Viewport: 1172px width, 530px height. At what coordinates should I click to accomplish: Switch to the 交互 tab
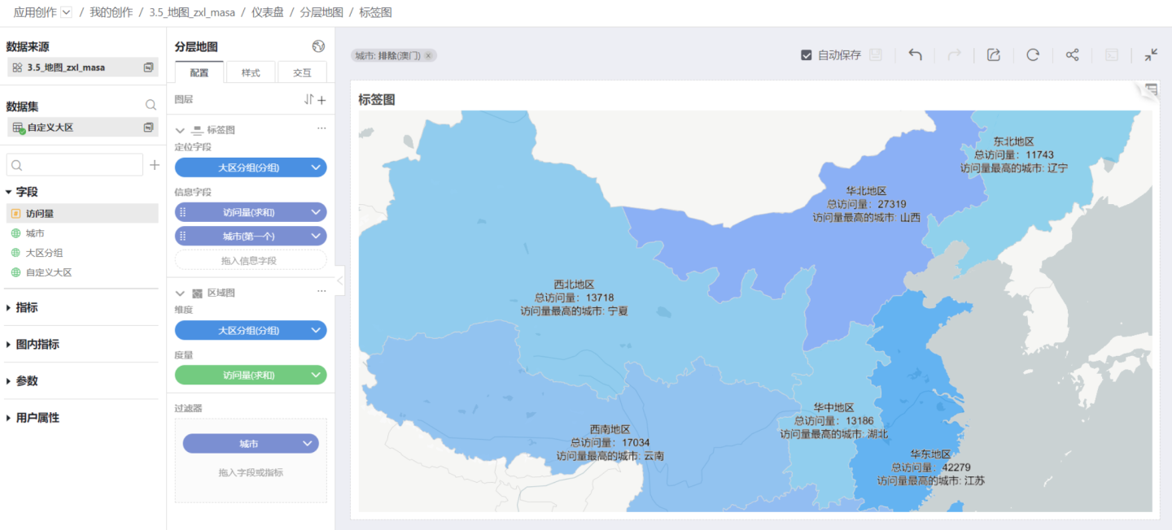(302, 73)
